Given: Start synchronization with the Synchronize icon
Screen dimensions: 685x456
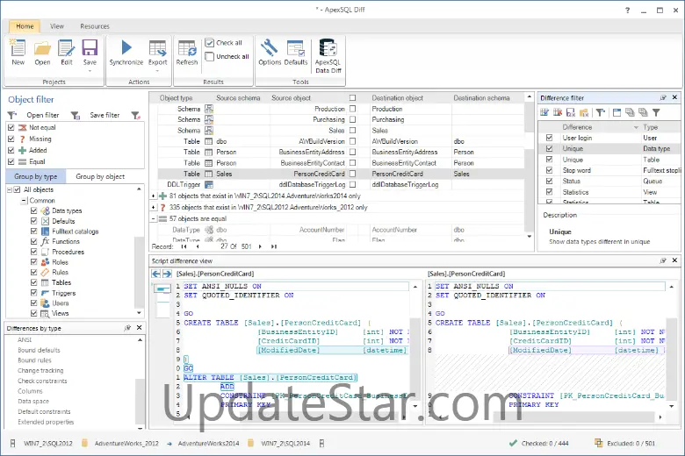Looking at the screenshot, I should click(126, 52).
